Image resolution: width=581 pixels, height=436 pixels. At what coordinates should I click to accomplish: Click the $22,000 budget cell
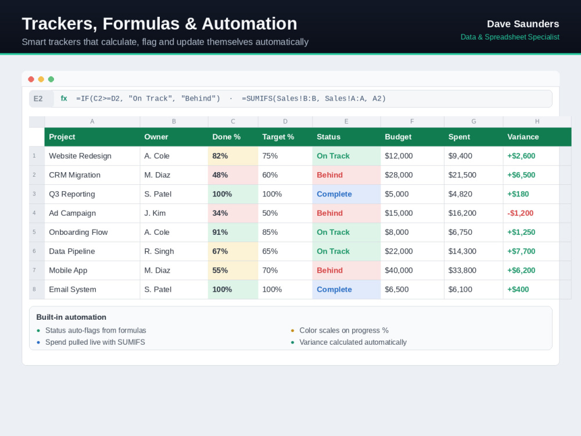tap(412, 251)
